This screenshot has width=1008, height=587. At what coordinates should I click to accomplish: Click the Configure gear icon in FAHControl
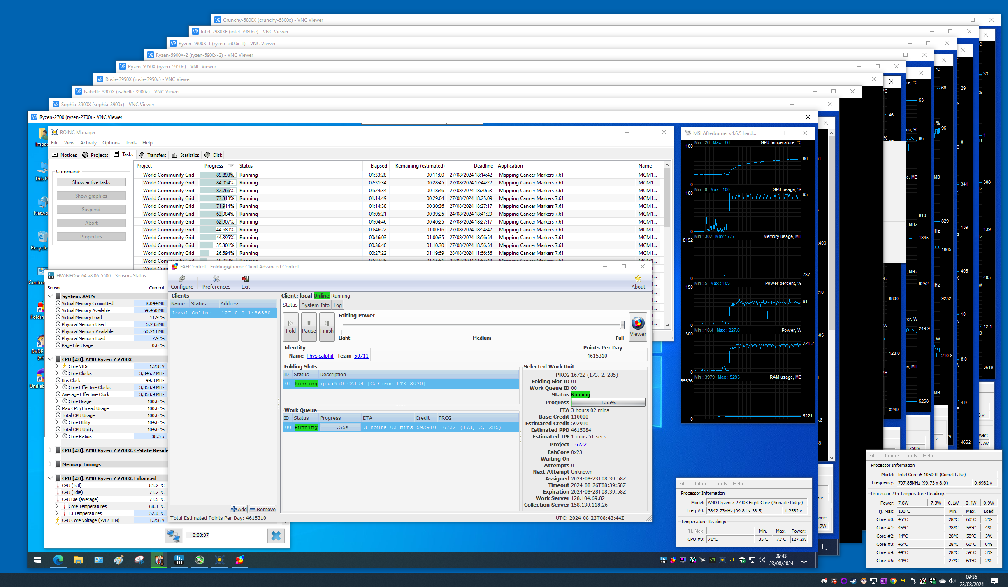click(182, 279)
